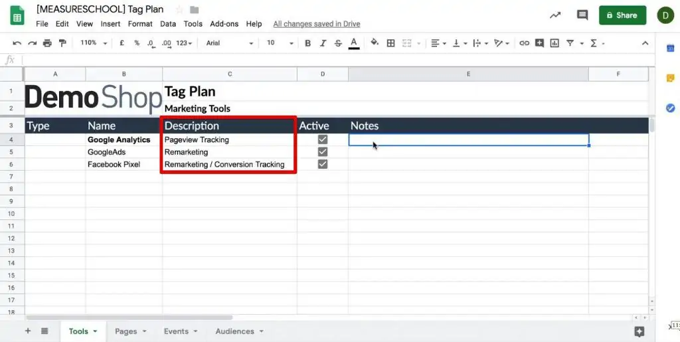Open the zoom 110% dropdown
Image resolution: width=680 pixels, height=342 pixels.
(x=93, y=43)
